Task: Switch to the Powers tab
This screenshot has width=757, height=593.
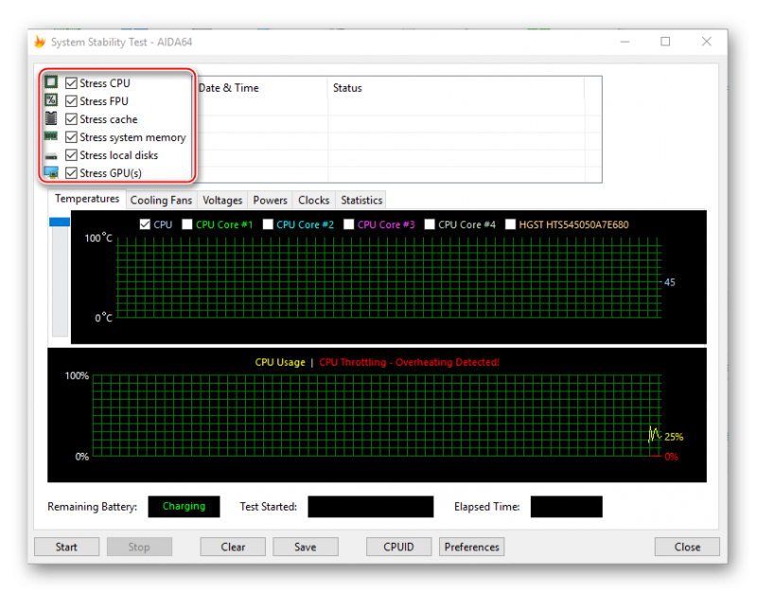Action: pyautogui.click(x=270, y=200)
